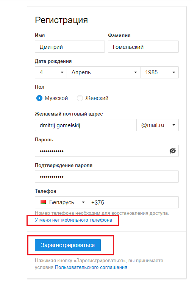
Task: Click into the Пароль password field
Action: (x=107, y=151)
